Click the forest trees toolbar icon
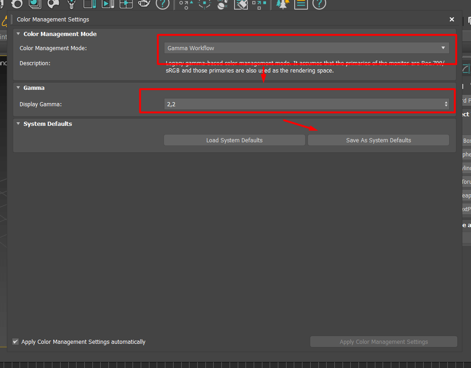471x368 pixels. (283, 4)
